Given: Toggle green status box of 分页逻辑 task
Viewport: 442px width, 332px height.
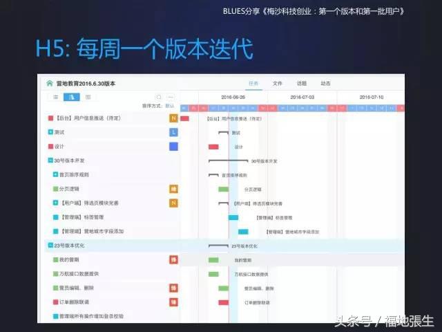Looking at the screenshot, I should 56,189.
